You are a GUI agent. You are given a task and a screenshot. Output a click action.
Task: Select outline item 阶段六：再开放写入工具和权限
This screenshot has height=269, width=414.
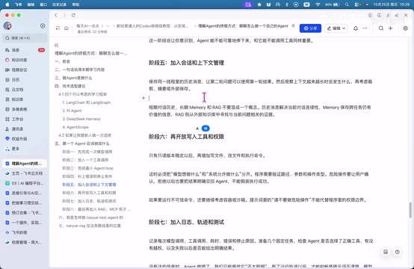coord(89,193)
